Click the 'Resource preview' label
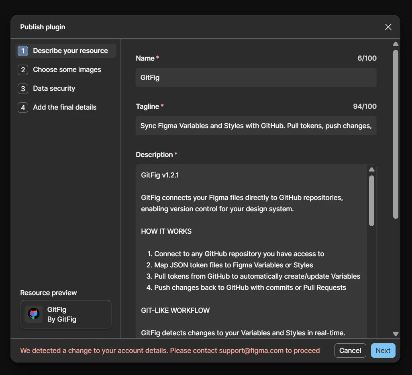 pos(48,293)
